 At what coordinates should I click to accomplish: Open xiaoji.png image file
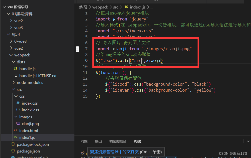(x=30, y=124)
